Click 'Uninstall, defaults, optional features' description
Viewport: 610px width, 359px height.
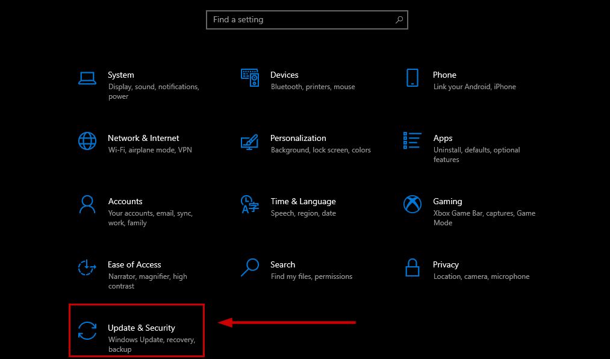click(x=476, y=155)
